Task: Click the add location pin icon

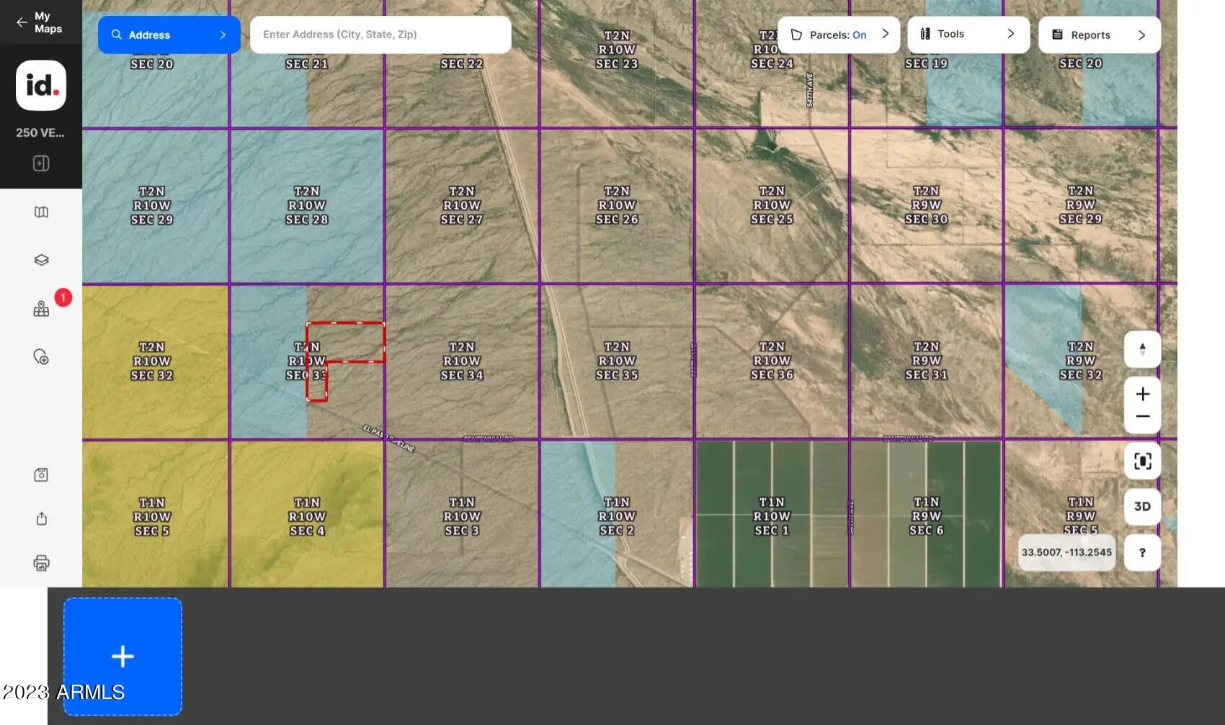Action: coord(41,357)
